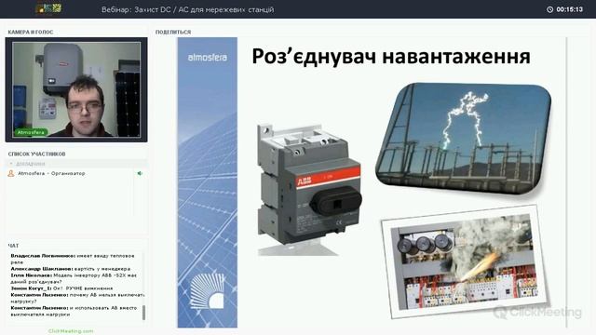Click the chat message from Зенон Когут_1
596x335 pixels.
(61, 288)
